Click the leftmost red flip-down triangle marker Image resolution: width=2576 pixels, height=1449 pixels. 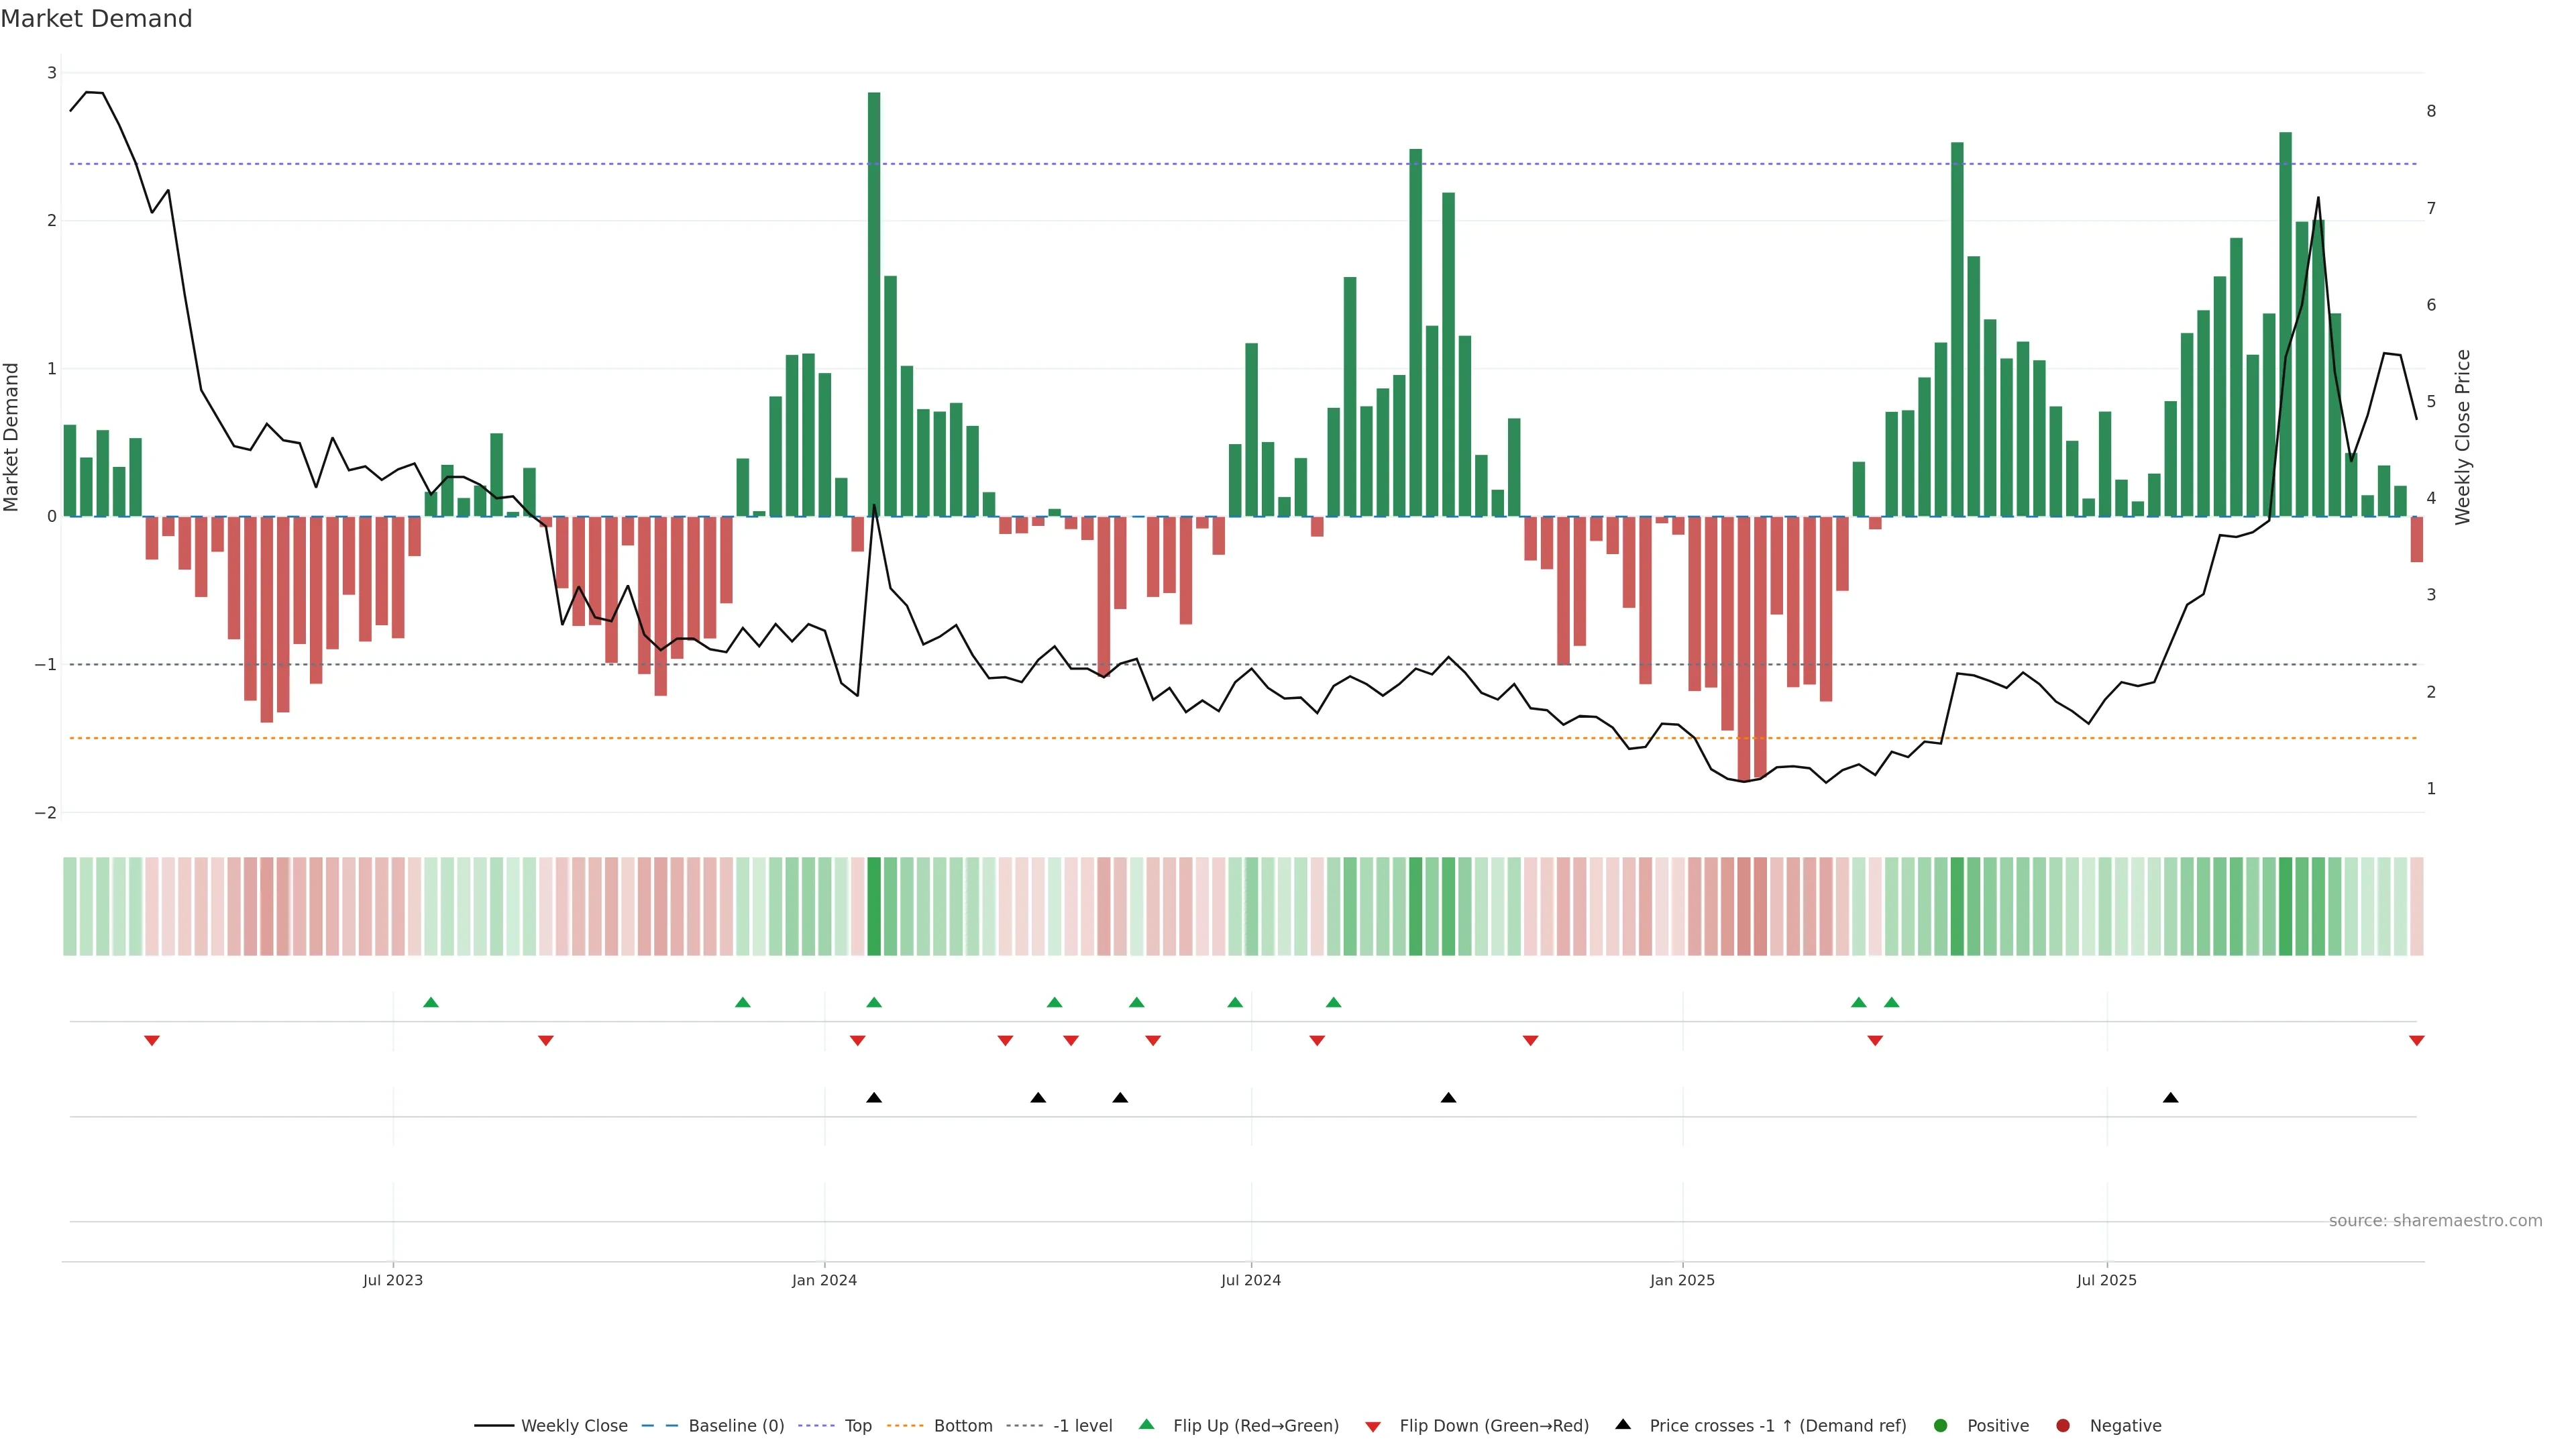tap(152, 1041)
